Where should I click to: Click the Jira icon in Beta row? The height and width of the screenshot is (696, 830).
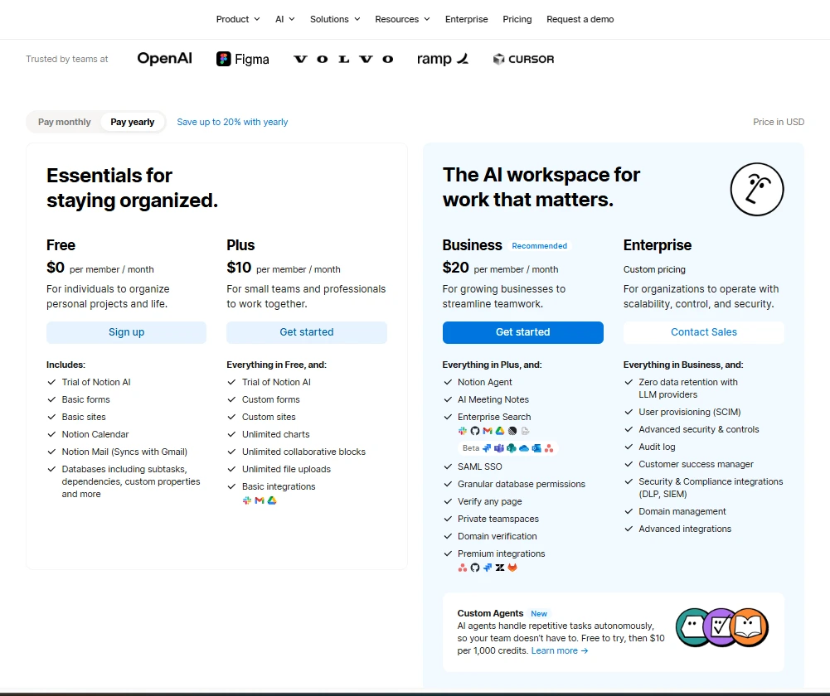[x=487, y=448]
